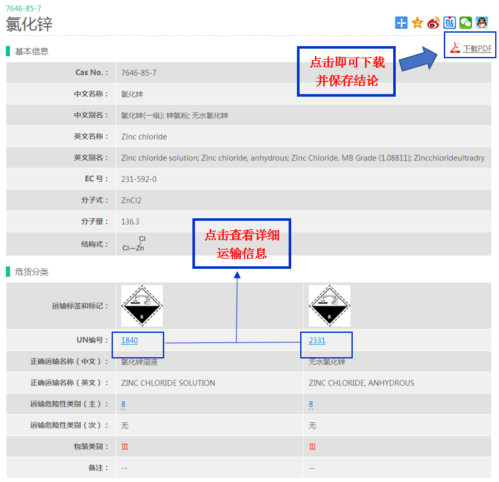Click the blue plus share icon
Image resolution: width=499 pixels, height=482 pixels.
[402, 23]
